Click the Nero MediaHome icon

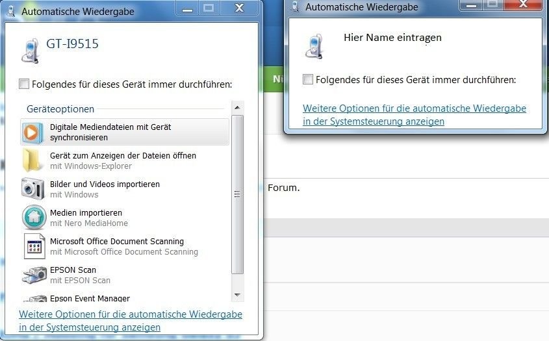pyautogui.click(x=34, y=218)
